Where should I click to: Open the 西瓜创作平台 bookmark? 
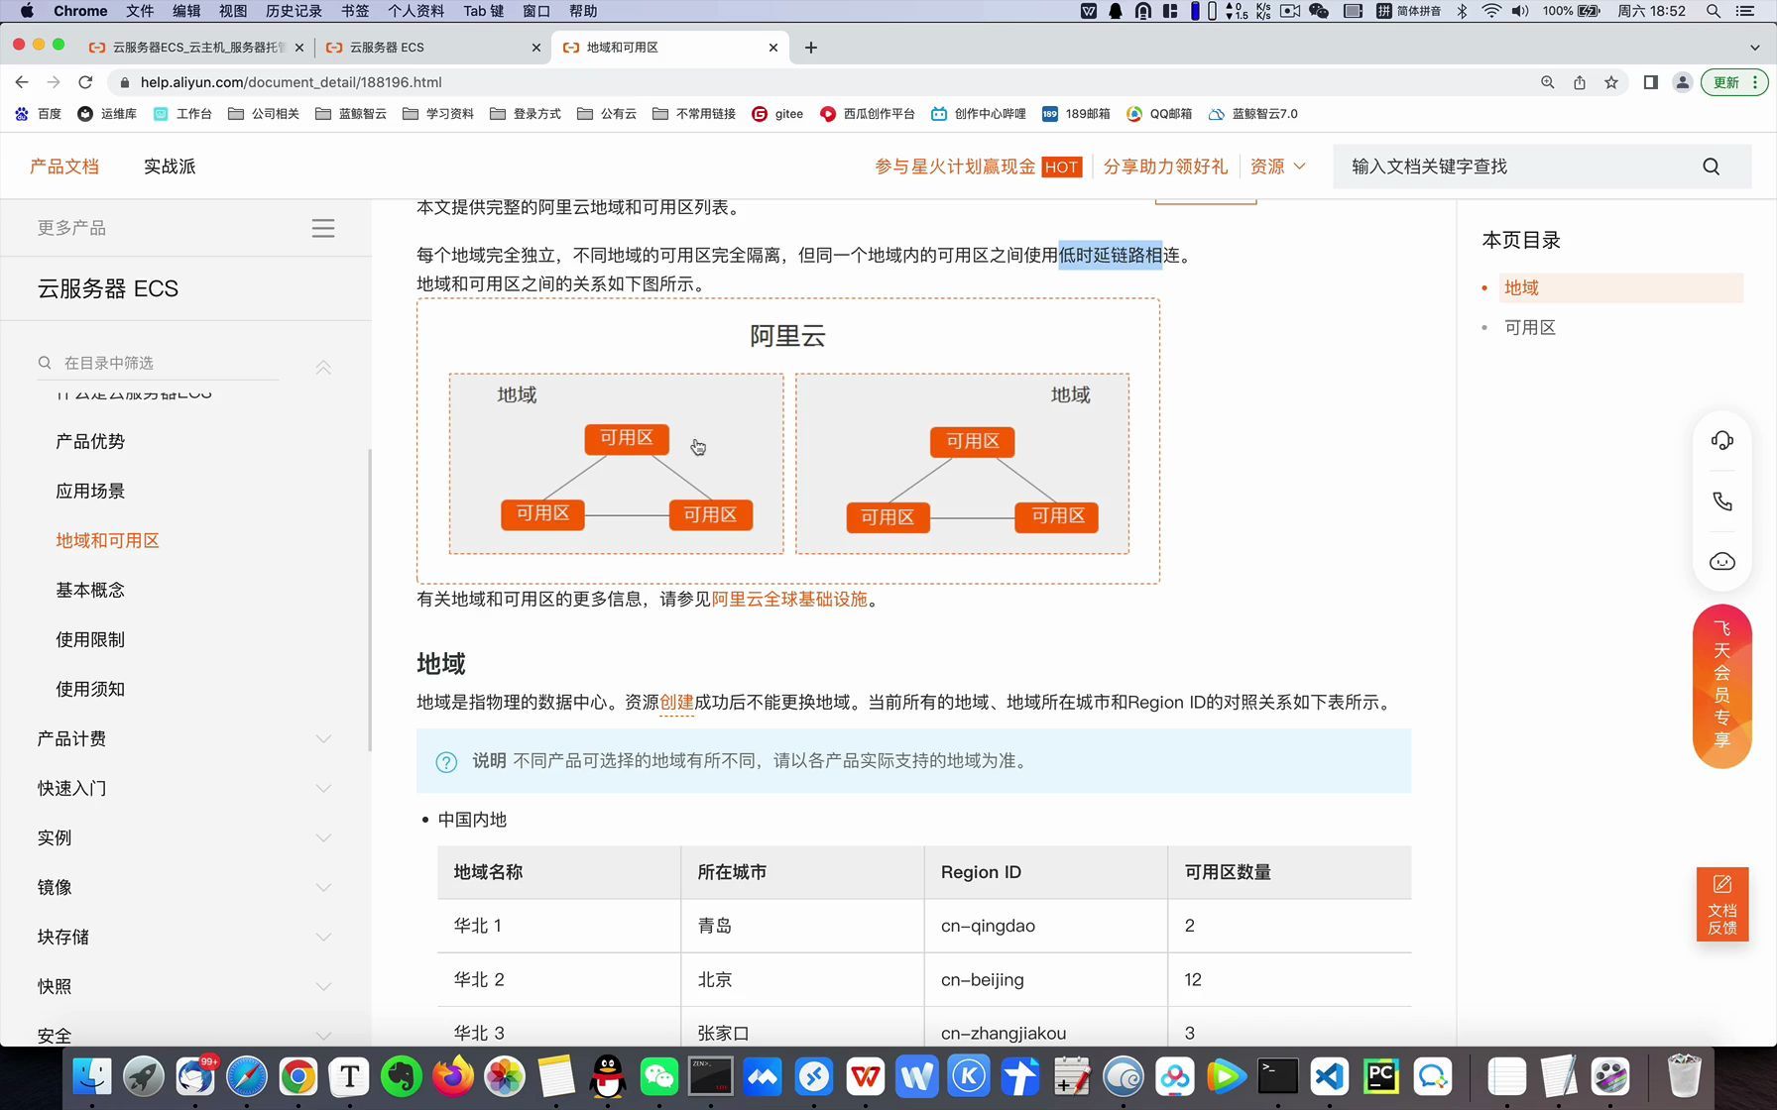tap(868, 114)
